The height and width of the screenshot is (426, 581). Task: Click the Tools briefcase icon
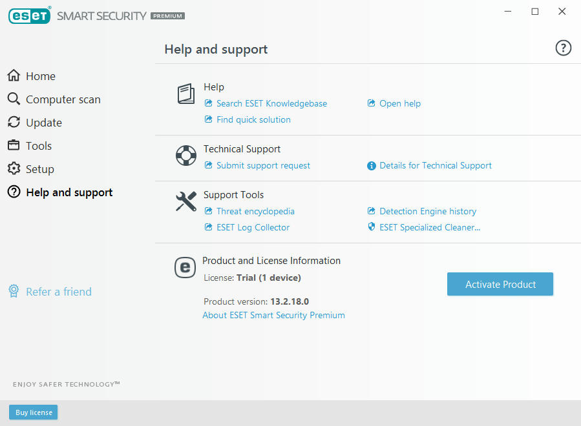pos(14,145)
